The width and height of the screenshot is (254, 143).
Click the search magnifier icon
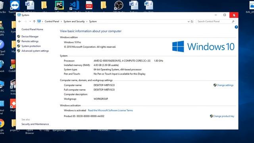(x=233, y=21)
